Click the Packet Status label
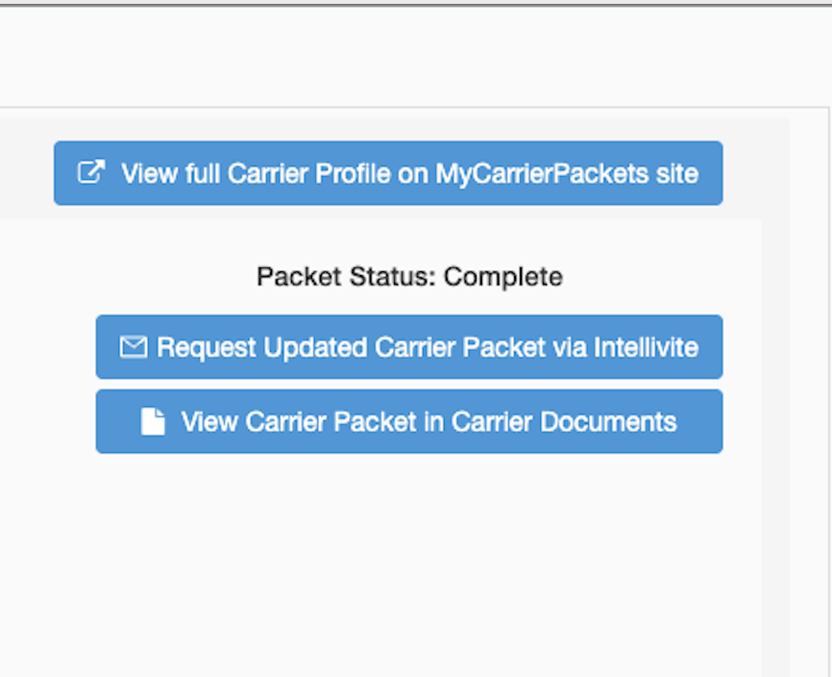This screenshot has width=832, height=677. 344,277
